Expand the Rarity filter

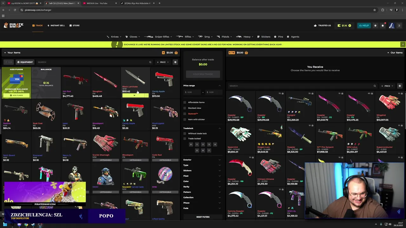click(x=202, y=187)
